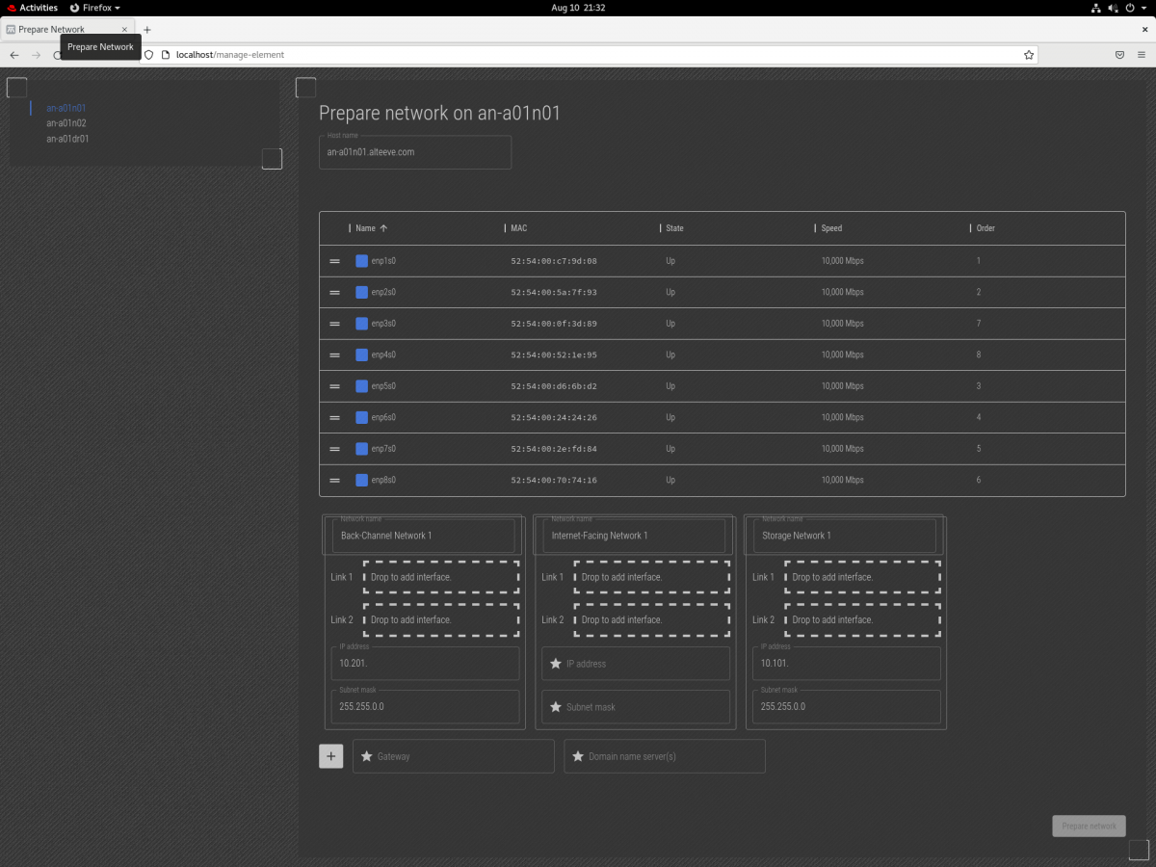Select host an-a01dr01 in sidebar

(67, 139)
